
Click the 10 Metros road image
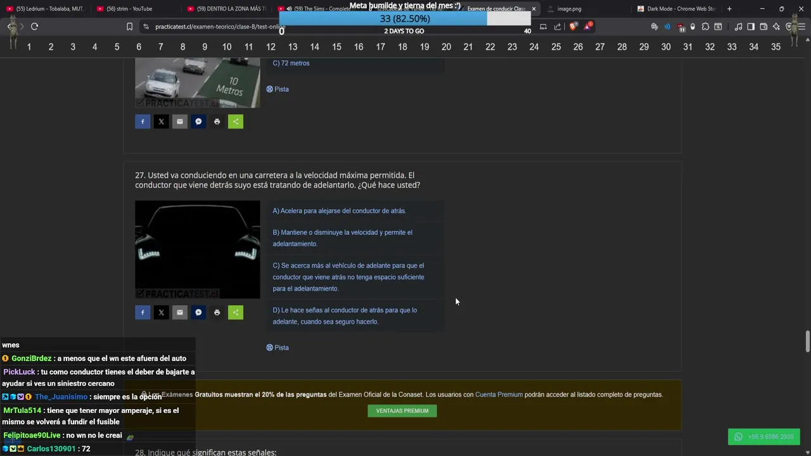tap(198, 82)
